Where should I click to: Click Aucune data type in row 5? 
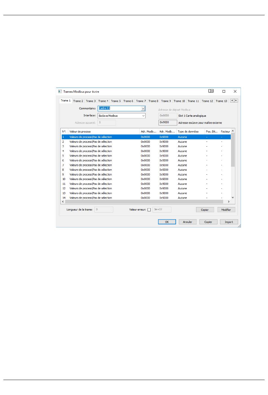click(x=182, y=156)
